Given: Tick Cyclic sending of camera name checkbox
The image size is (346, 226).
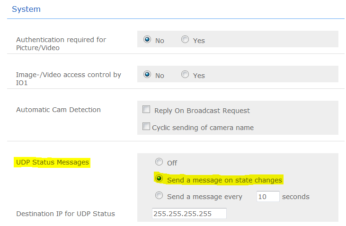Looking at the screenshot, I should click(146, 127).
